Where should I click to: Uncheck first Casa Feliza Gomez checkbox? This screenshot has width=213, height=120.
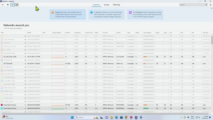point(2,105)
